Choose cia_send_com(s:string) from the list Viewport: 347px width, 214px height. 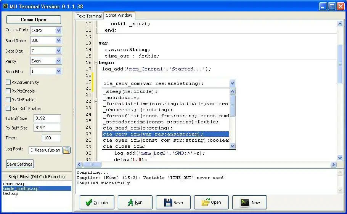pos(166,128)
